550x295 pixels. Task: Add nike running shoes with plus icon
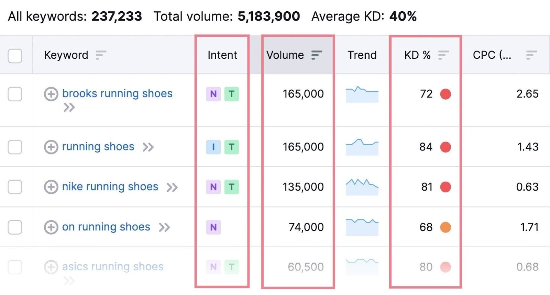coord(51,187)
